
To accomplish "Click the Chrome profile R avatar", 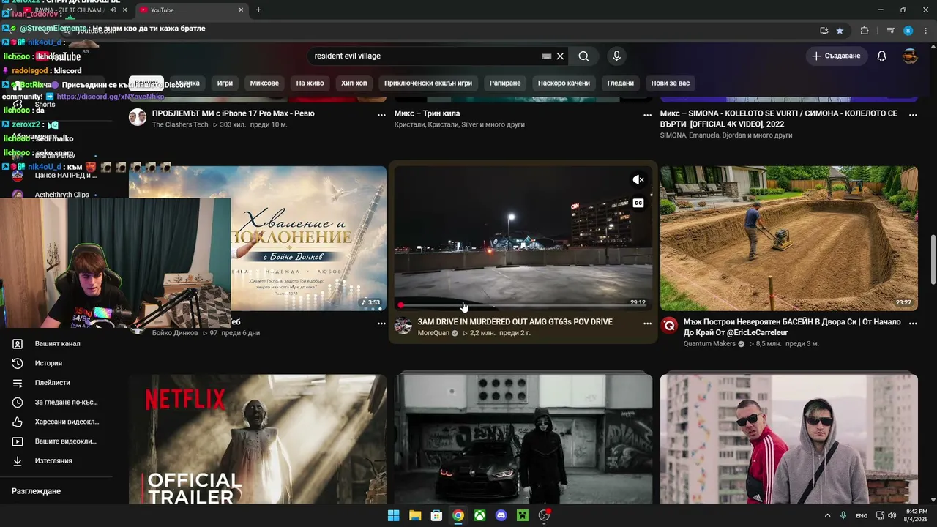I will coord(908,31).
